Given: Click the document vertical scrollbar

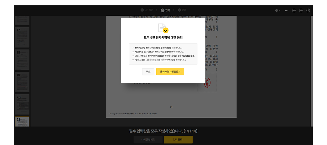Looking at the screenshot, I should (312, 71).
